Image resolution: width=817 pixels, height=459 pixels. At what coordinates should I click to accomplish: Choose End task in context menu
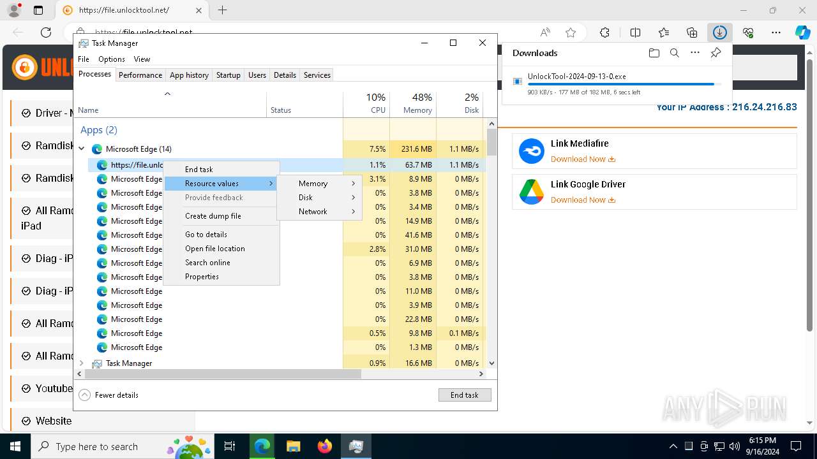click(221, 170)
